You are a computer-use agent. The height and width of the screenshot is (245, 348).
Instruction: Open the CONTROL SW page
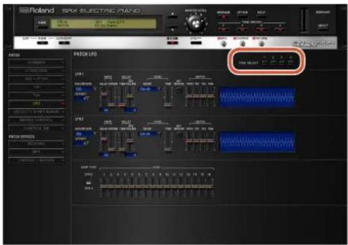point(37,128)
